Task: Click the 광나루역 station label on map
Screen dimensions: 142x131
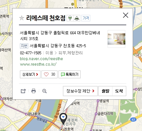Action: pyautogui.click(x=34, y=114)
